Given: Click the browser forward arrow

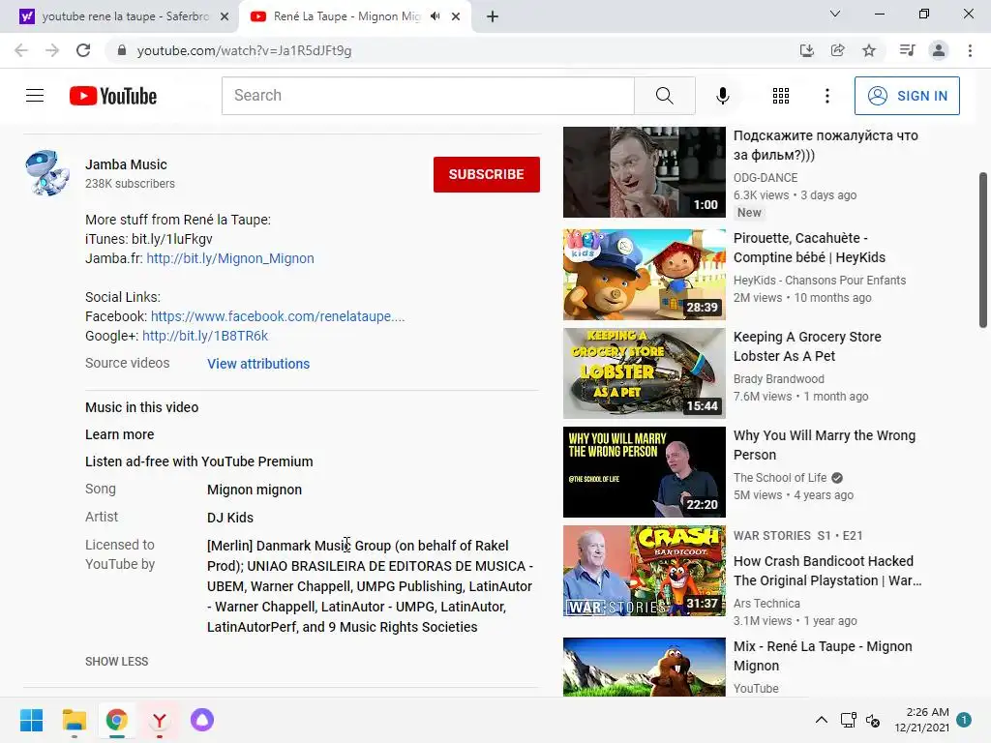Looking at the screenshot, I should [x=52, y=50].
